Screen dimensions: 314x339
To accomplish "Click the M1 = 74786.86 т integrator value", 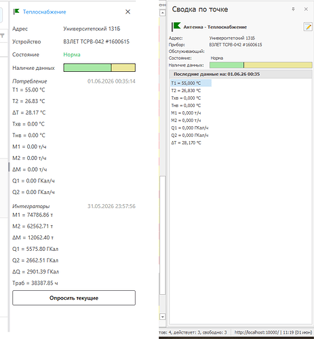I will (x=33, y=215).
